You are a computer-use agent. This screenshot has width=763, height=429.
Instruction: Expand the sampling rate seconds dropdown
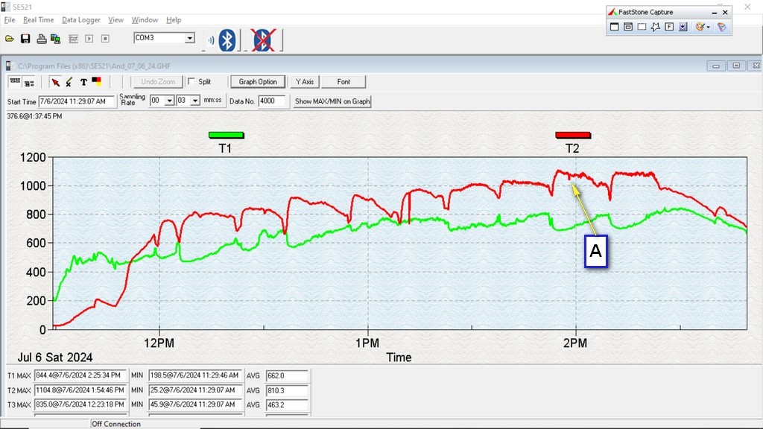coord(195,101)
